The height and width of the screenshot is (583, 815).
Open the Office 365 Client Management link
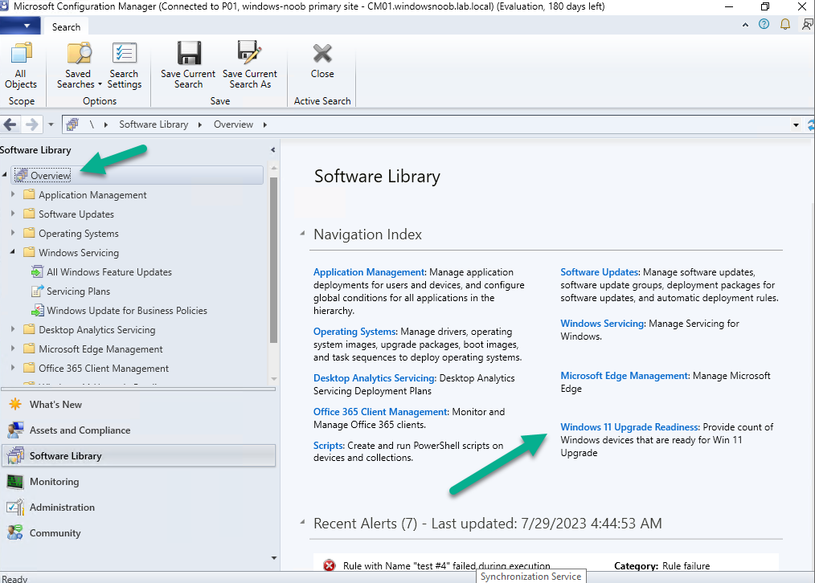380,412
